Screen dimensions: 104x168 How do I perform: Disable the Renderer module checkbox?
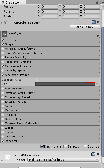tap(3, 141)
